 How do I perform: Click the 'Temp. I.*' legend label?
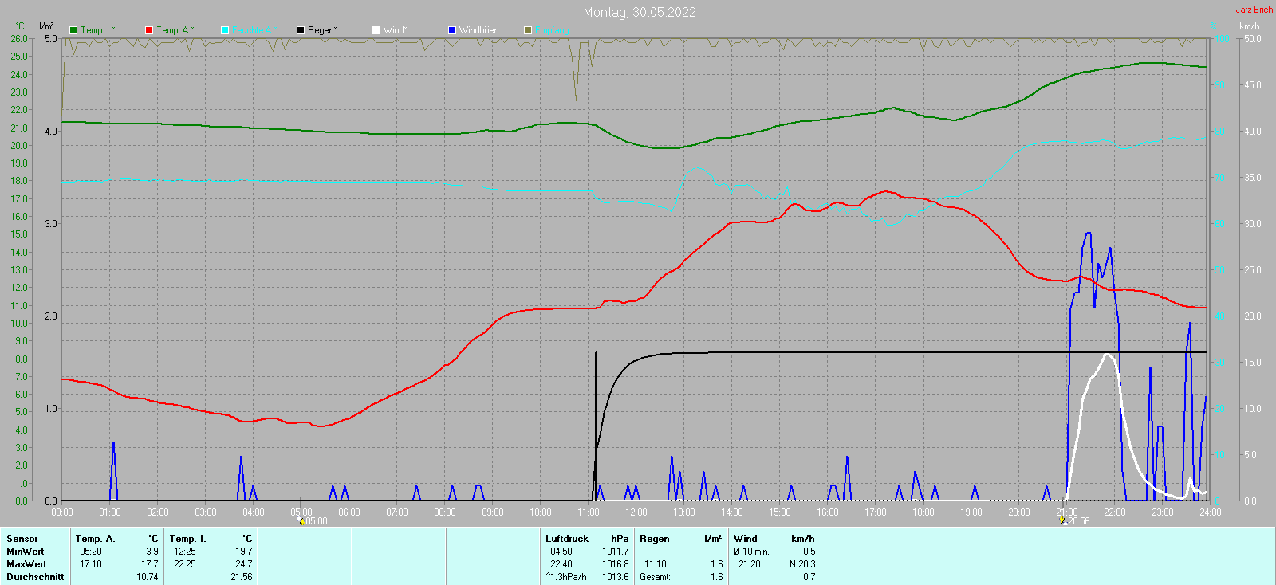coord(98,30)
